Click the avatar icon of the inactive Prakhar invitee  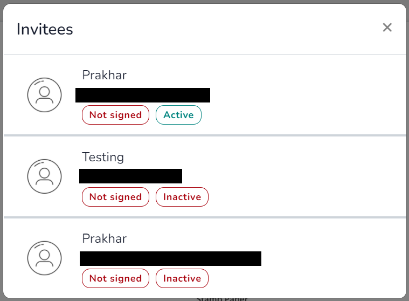[44, 258]
